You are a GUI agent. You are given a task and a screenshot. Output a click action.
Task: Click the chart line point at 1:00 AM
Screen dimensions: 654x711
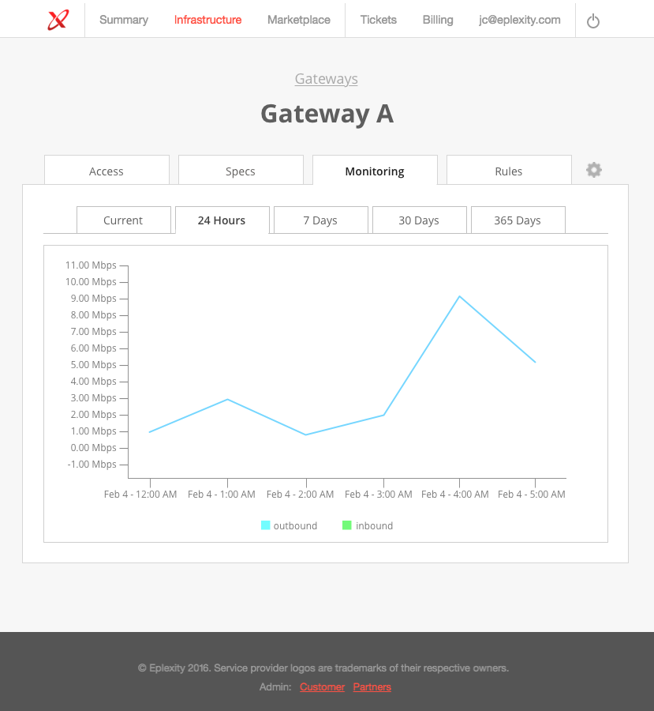click(227, 400)
